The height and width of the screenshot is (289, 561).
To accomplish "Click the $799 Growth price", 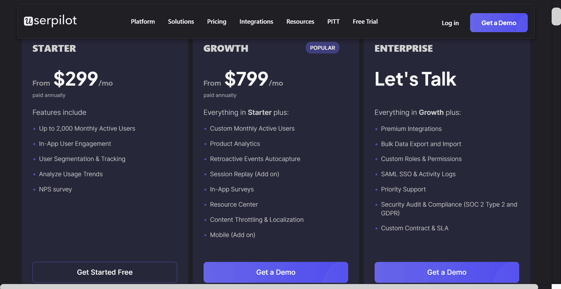I will [246, 79].
